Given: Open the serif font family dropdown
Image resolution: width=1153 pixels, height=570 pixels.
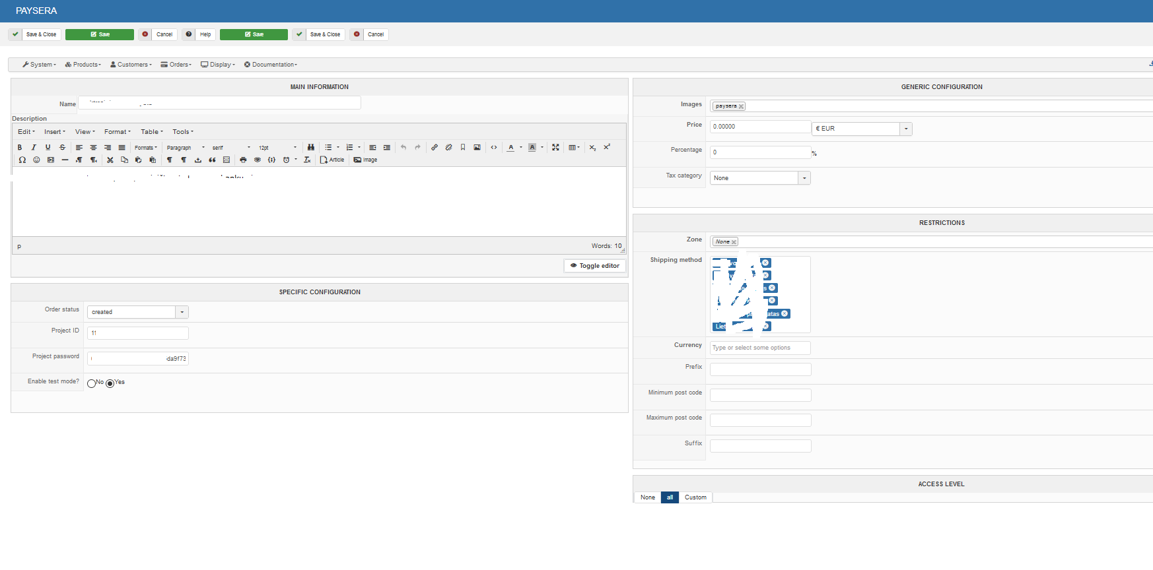Looking at the screenshot, I should [x=231, y=148].
